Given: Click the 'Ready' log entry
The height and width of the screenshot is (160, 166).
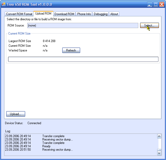Looking at the screenshot, I should pyautogui.click(x=46, y=146).
